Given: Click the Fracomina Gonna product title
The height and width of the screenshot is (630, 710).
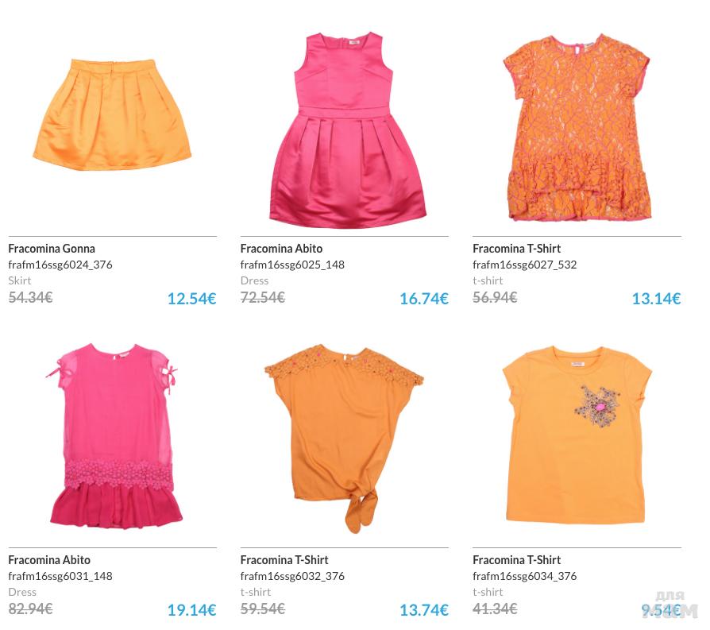Looking at the screenshot, I should pyautogui.click(x=52, y=249).
